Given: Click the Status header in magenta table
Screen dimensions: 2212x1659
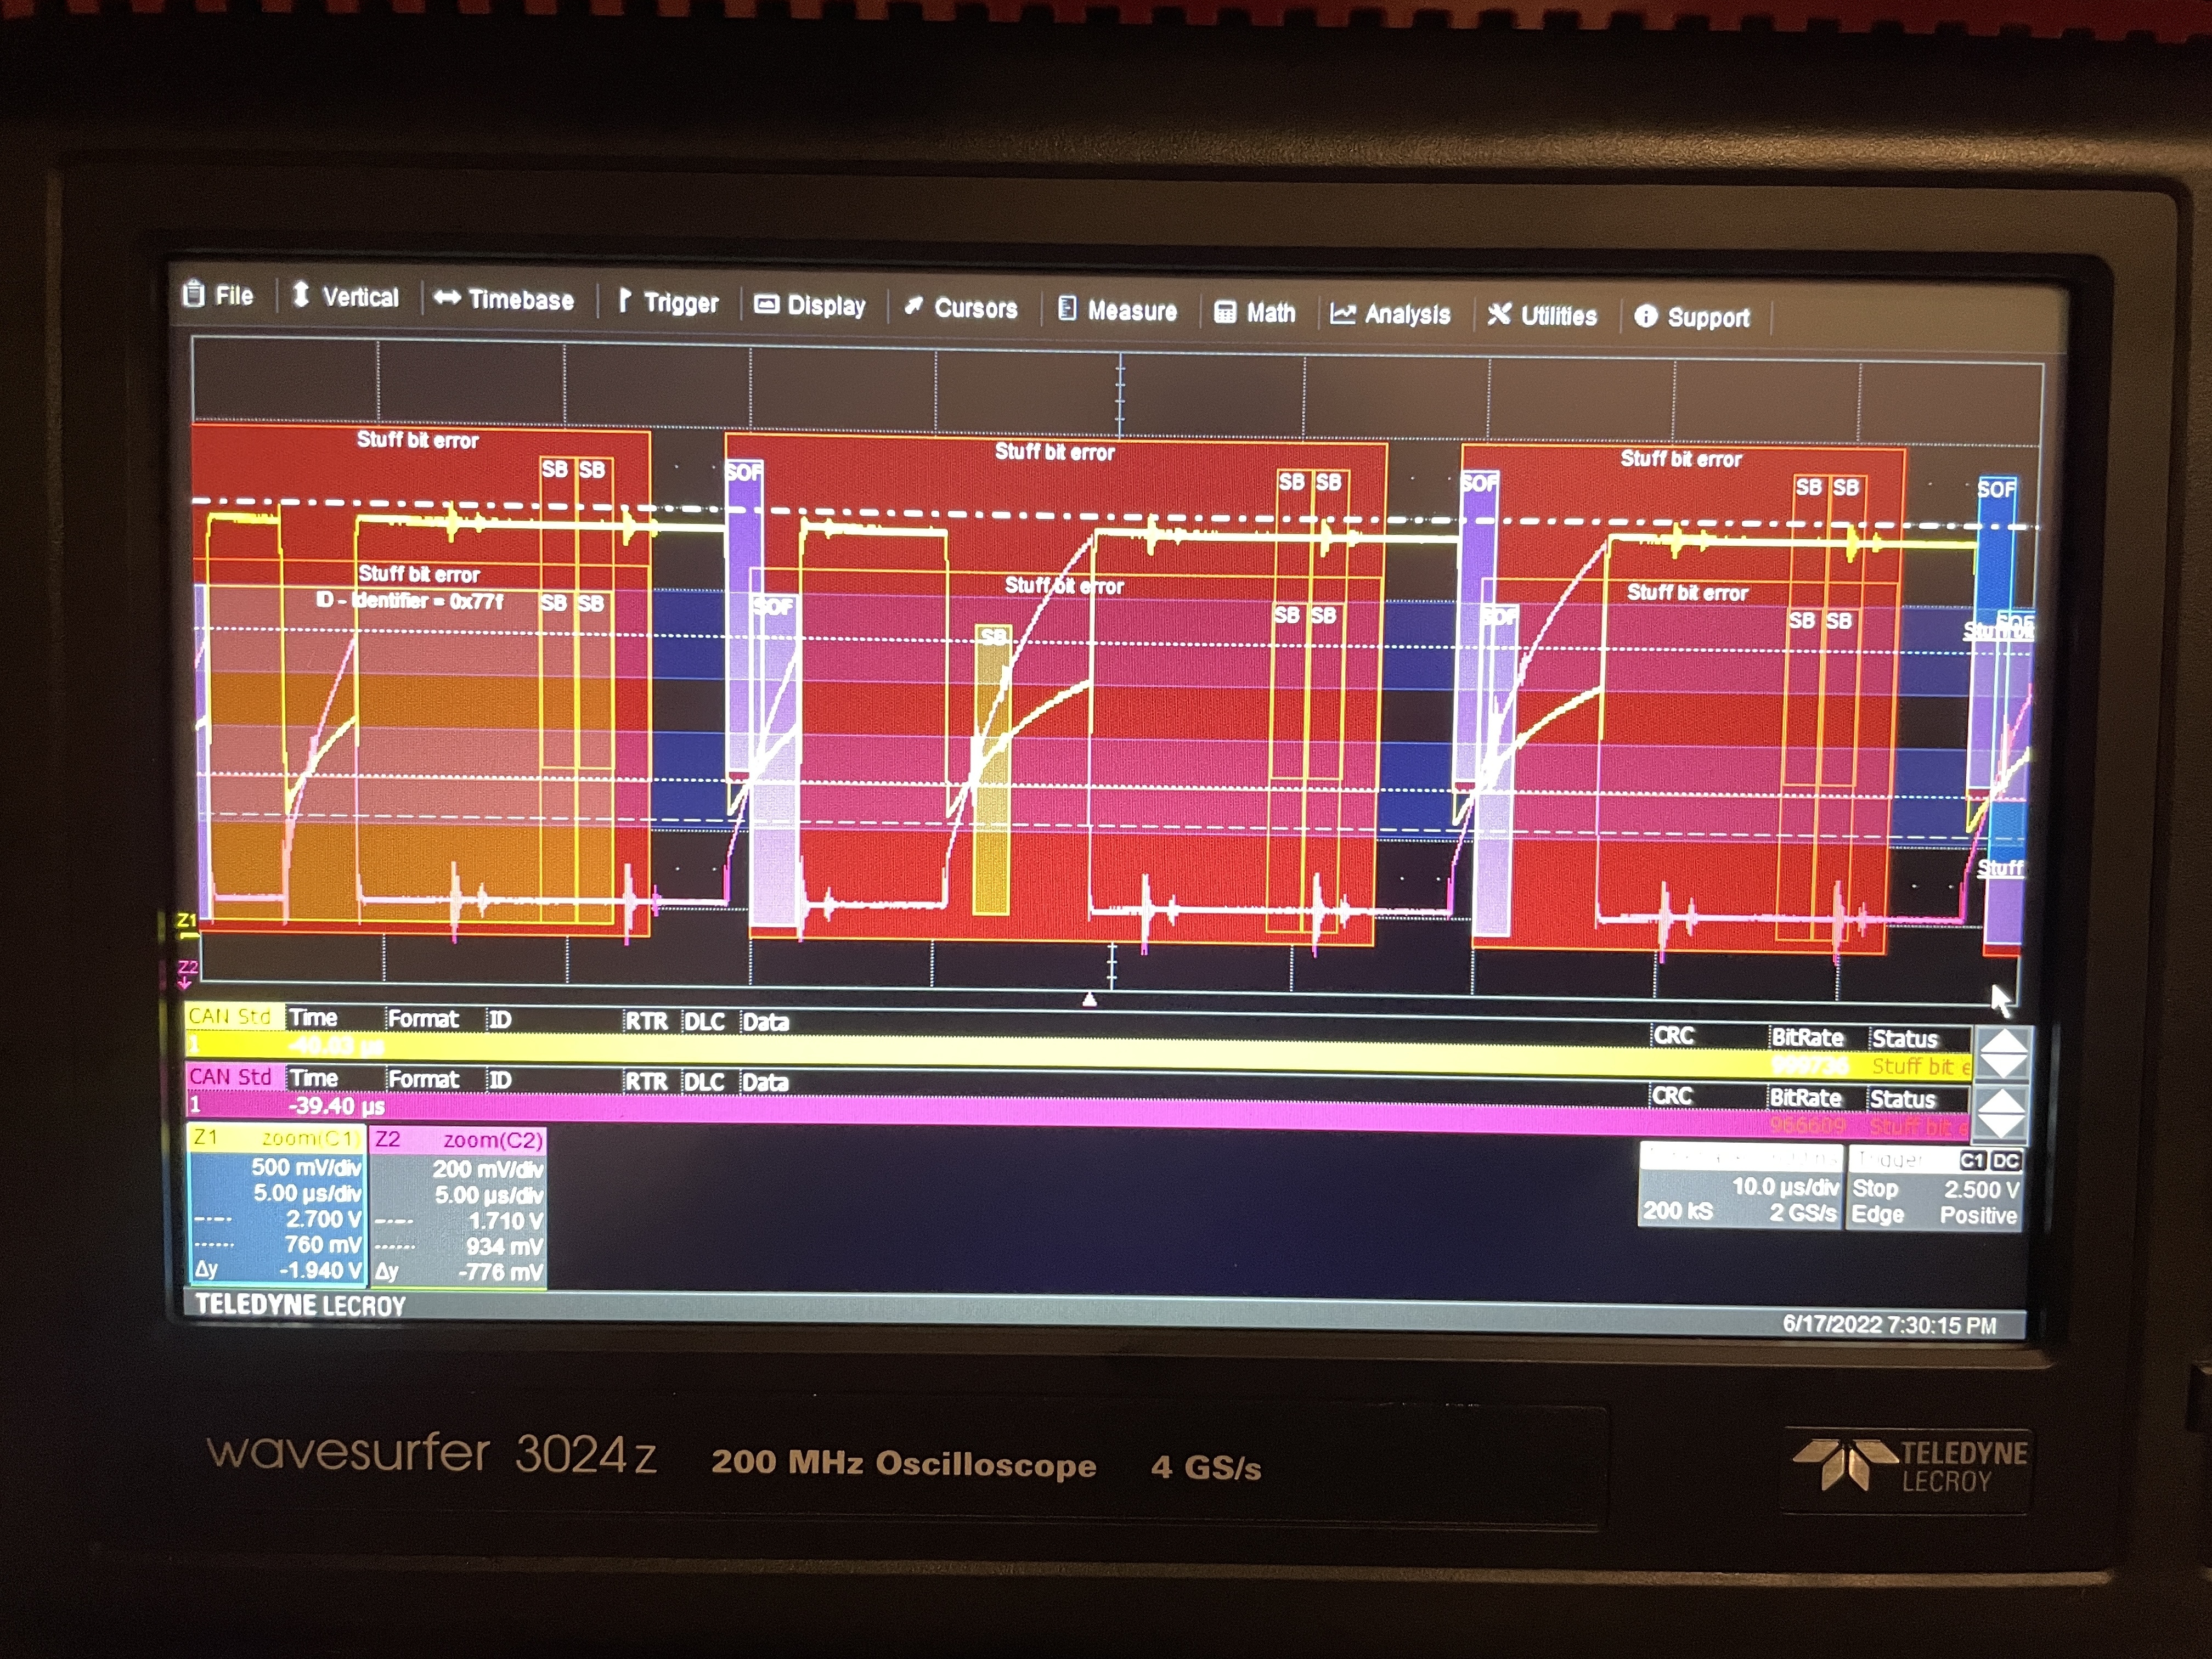Looking at the screenshot, I should point(1903,1099).
